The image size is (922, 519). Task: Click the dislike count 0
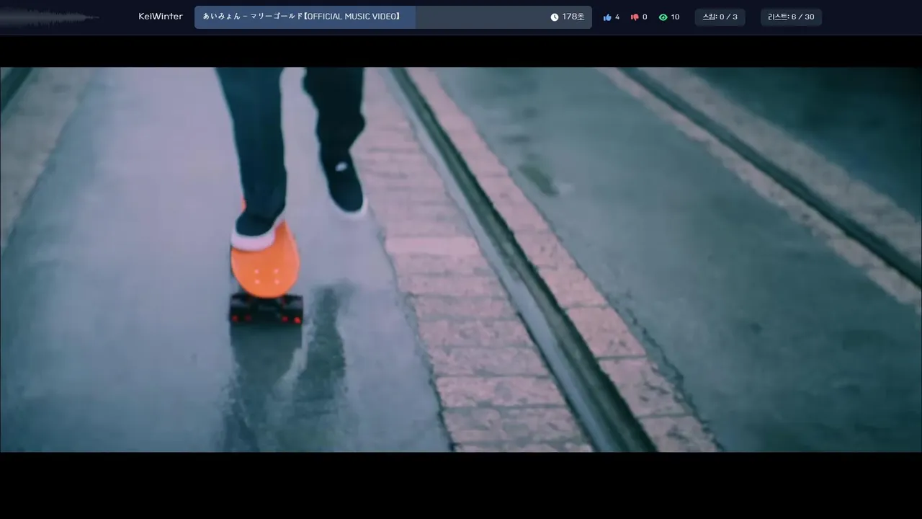(645, 17)
